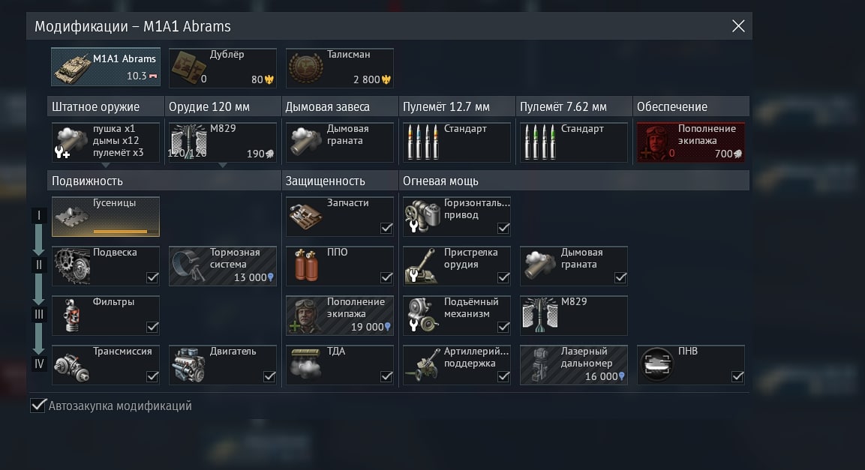Viewport: 865px width, 470px height.
Task: Click the Фильтры filter icon
Action: coord(71,316)
